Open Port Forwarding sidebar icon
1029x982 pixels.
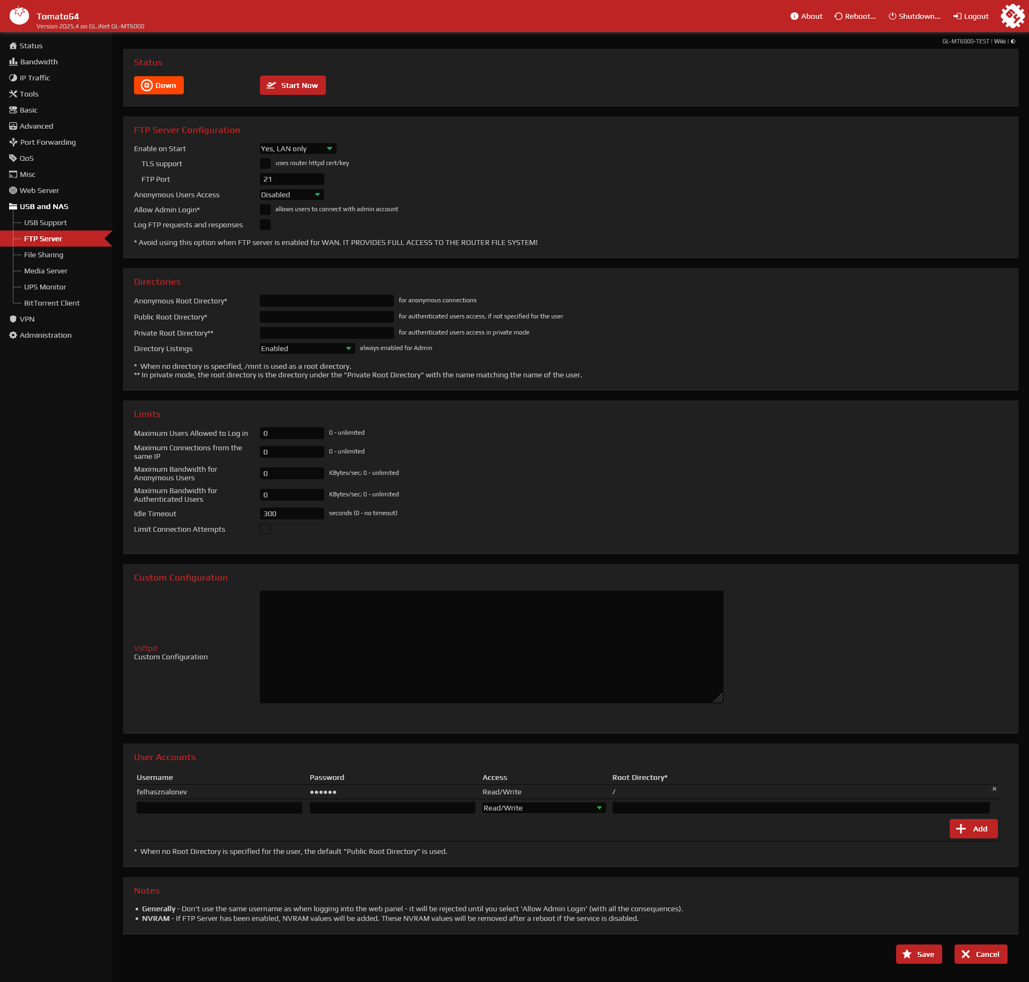coord(13,142)
